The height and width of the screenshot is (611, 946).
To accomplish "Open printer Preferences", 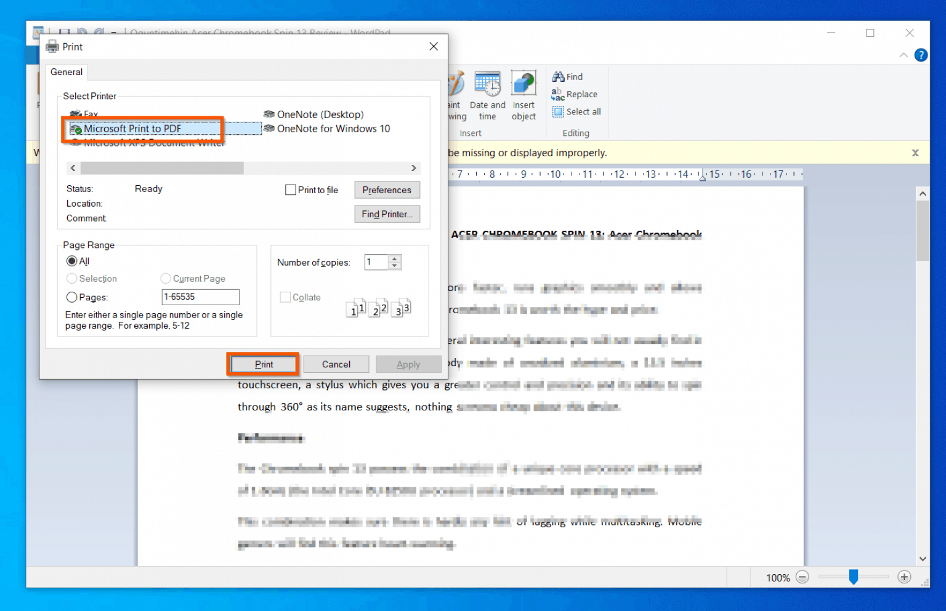I will click(387, 190).
